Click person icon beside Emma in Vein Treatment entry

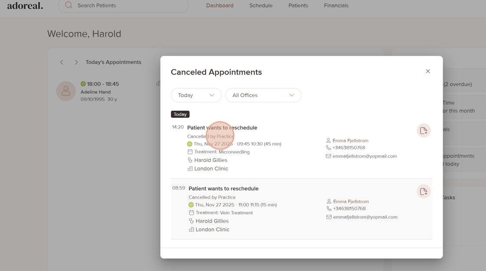[329, 201]
